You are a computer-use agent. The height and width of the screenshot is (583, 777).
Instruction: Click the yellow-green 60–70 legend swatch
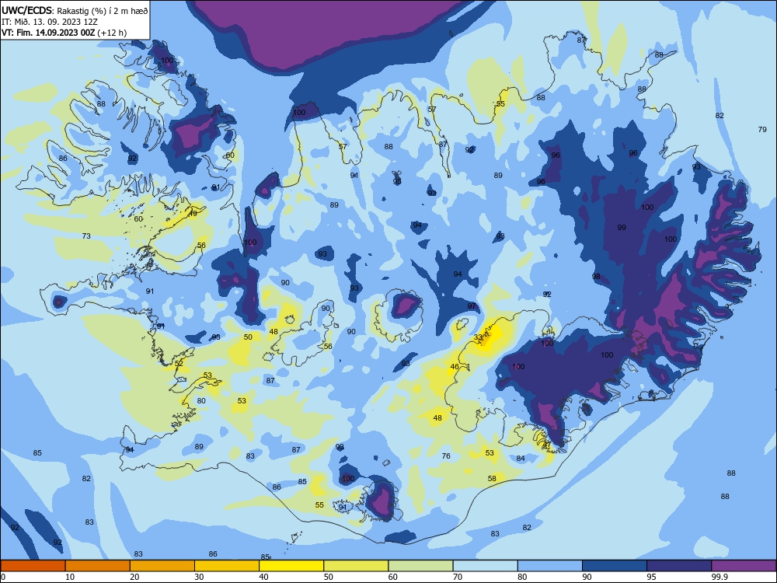[420, 566]
